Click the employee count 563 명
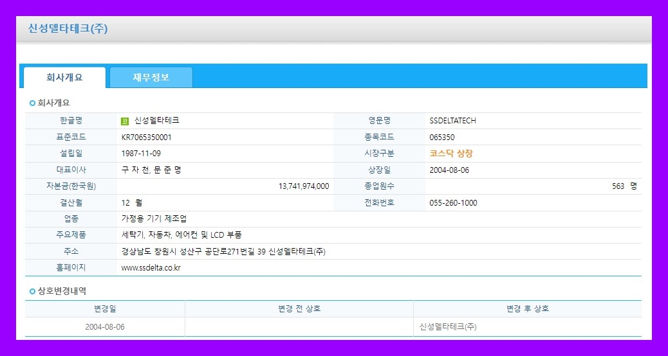This screenshot has width=668, height=356. point(624,186)
